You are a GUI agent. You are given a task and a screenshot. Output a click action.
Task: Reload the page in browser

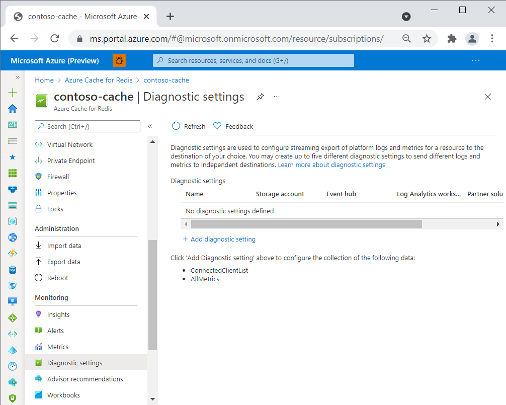click(x=55, y=39)
